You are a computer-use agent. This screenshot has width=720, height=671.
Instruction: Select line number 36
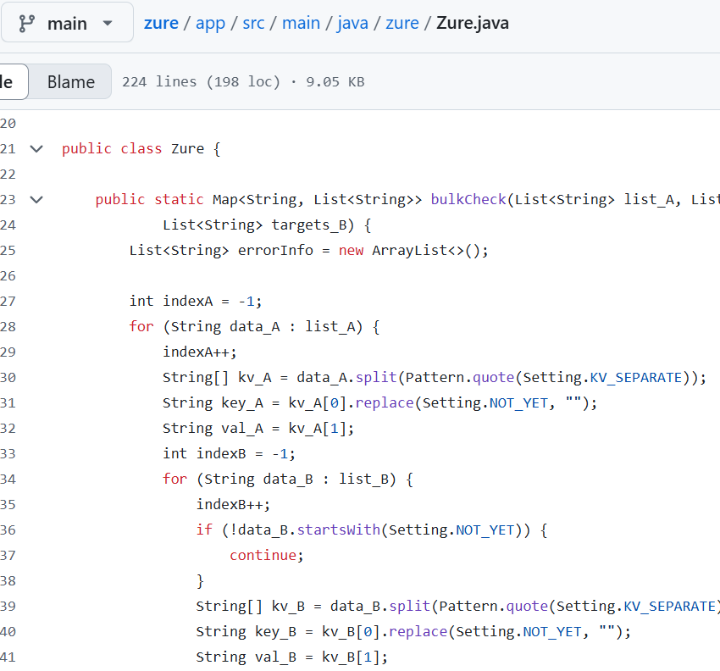point(8,530)
